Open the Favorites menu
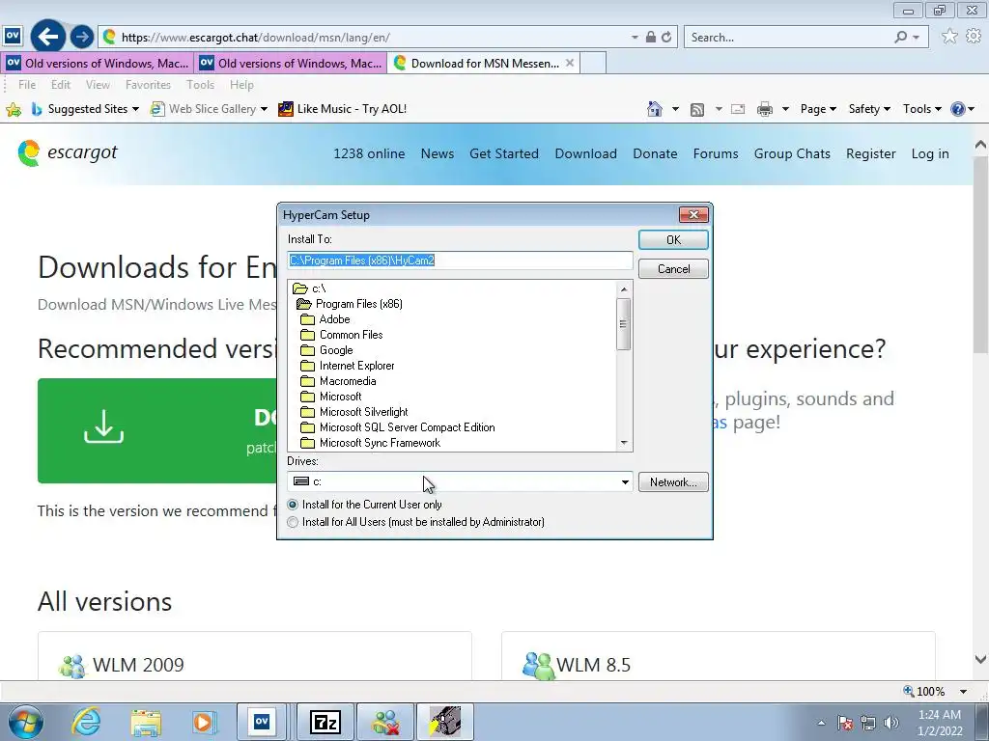The image size is (989, 741). point(148,85)
